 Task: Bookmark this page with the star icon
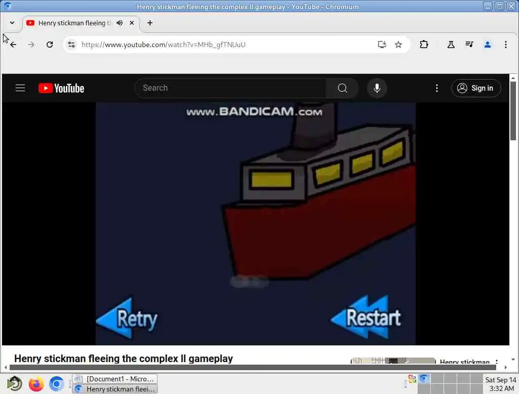click(398, 45)
